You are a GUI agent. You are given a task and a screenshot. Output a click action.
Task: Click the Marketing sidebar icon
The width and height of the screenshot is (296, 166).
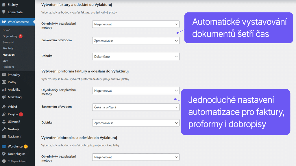3,97
